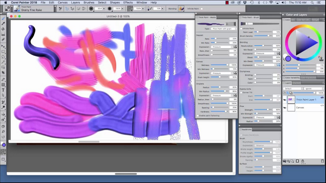Screen dimensions: 326x183
Task: Select the Text tool in the toolbox
Action: (3, 90)
